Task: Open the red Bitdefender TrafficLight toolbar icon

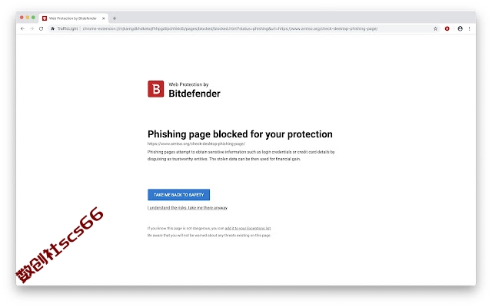Action: click(447, 28)
